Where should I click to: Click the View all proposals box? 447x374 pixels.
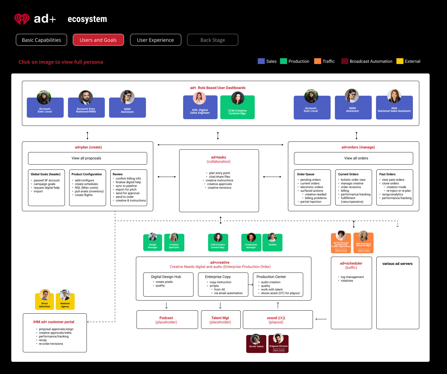(x=87, y=158)
